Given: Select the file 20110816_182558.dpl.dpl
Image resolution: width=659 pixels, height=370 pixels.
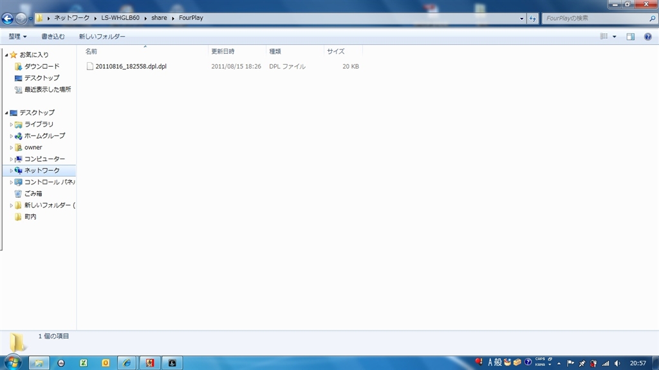Looking at the screenshot, I should pyautogui.click(x=131, y=66).
